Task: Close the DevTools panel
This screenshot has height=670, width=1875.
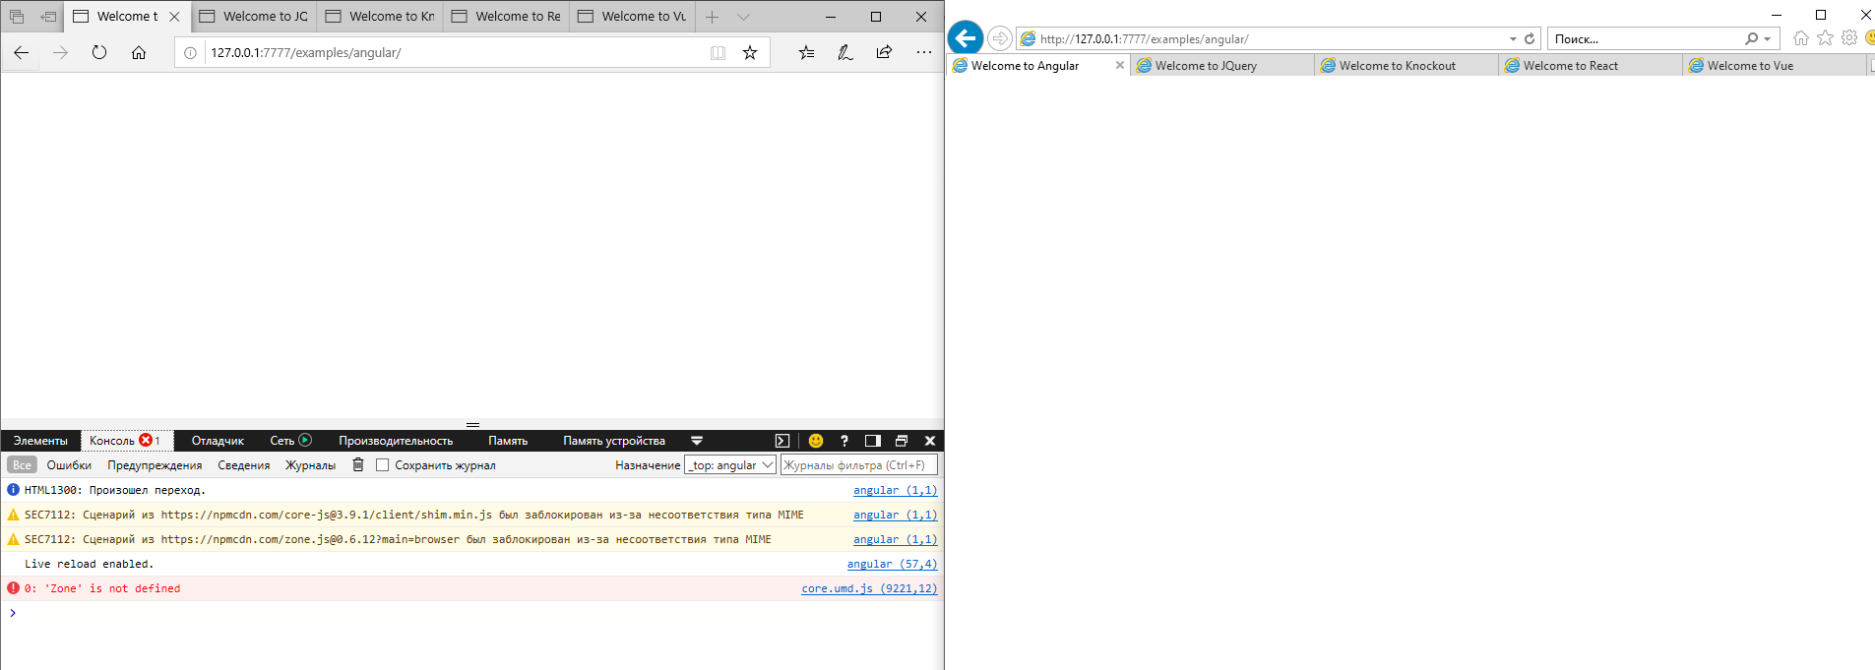Action: tap(930, 441)
